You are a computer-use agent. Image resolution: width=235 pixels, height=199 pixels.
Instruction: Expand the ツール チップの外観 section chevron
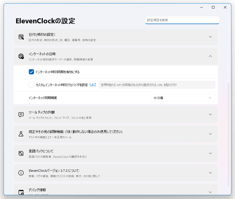point(210,115)
